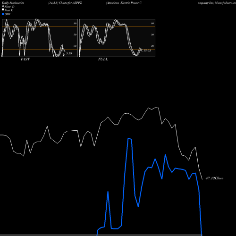The image size is (236, 236).
Task: Click the MunafaSutra.com text at top right
Action: pos(225,3)
